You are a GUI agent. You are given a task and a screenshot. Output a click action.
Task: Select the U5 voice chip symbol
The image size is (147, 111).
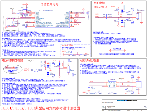pyautogui.click(x=53, y=19)
